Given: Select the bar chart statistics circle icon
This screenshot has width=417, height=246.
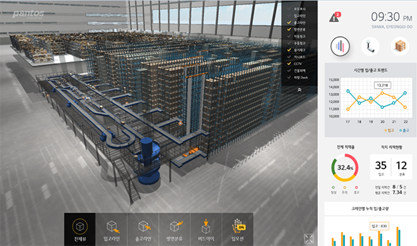Looking at the screenshot, I should tap(340, 46).
